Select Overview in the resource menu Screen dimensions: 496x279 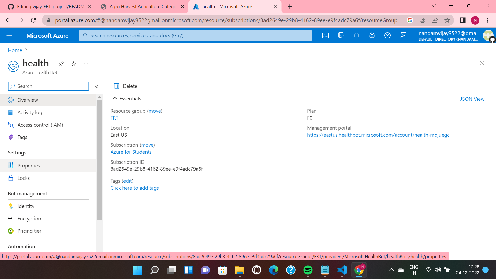48,100
